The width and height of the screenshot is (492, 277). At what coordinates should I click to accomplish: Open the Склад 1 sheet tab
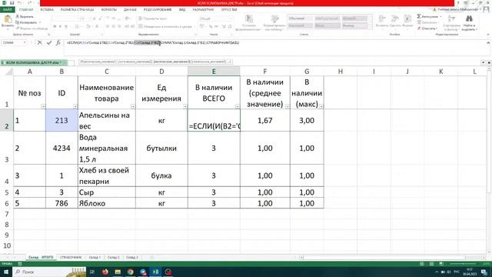click(95, 257)
